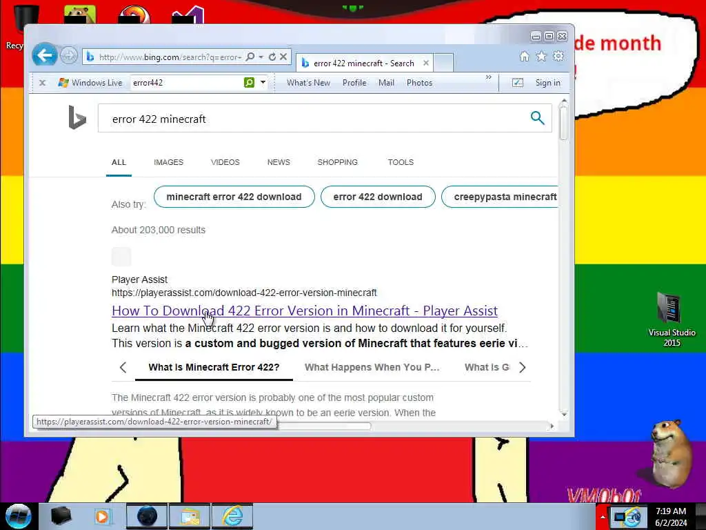706x530 pixels.
Task: Open Favorites star icon
Action: tap(541, 57)
